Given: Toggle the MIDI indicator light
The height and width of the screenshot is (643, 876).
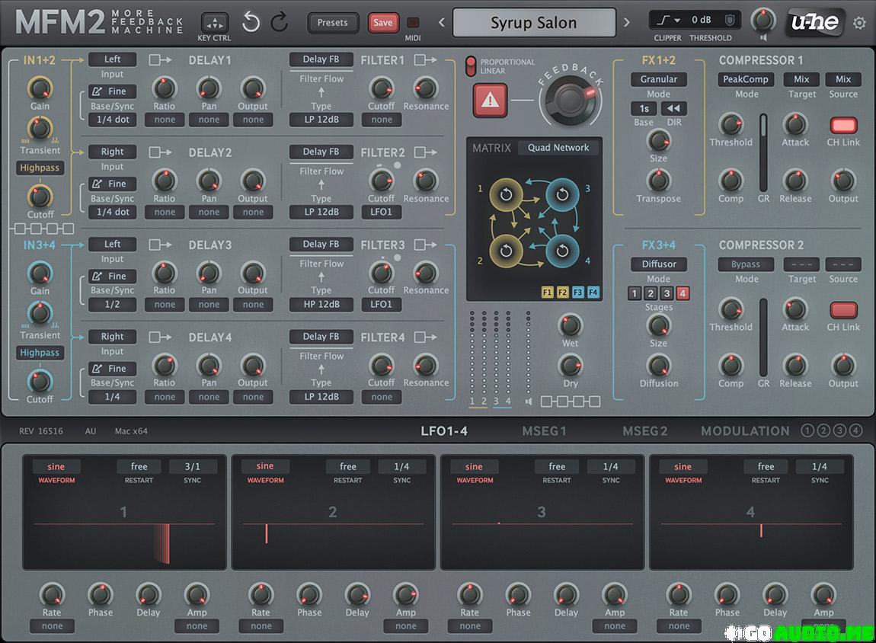Looking at the screenshot, I should pyautogui.click(x=413, y=22).
